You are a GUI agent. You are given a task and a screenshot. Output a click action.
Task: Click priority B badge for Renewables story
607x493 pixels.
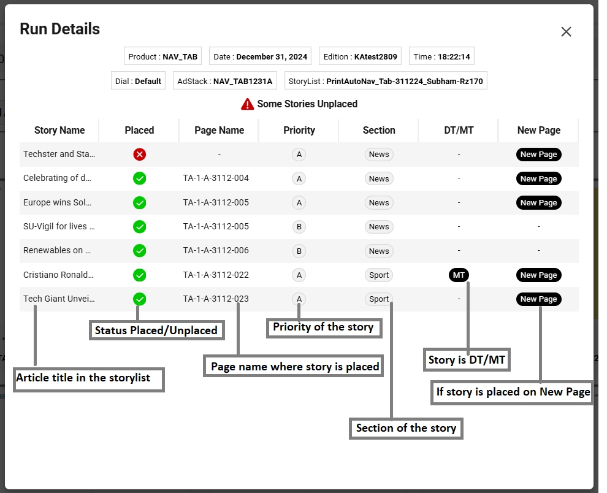point(299,251)
